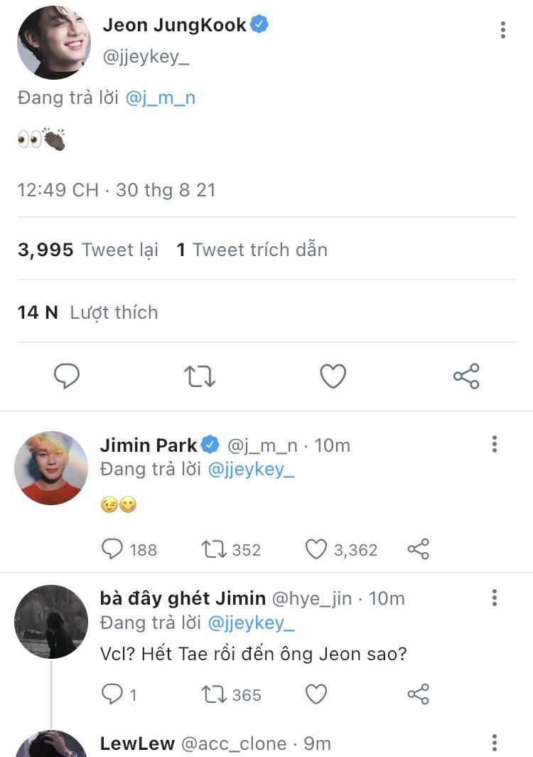Retweet the main Jeon JungKook tweet

[x=200, y=376]
